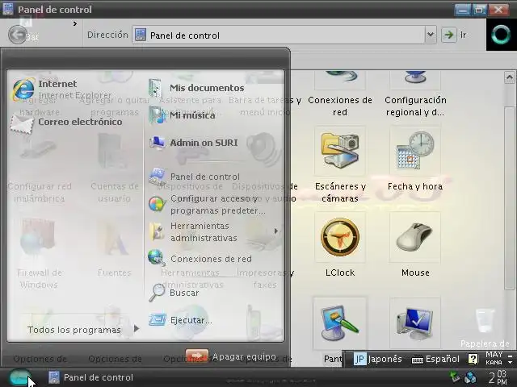Viewport: 517px width, 387px height.
Task: Open the Pantalla display icon with paintbrush
Action: click(x=339, y=322)
